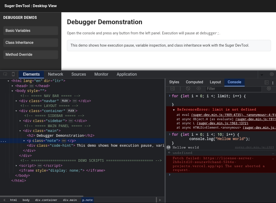
Task: Switch to the Styles pane tab
Action: pos(174,82)
